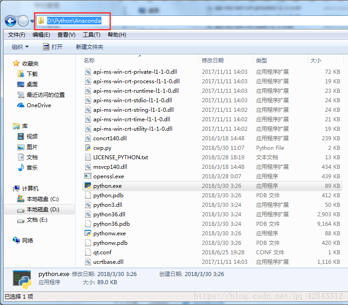The image size is (348, 305).
Task: Click python3.dll file icon
Action: [x=88, y=205]
